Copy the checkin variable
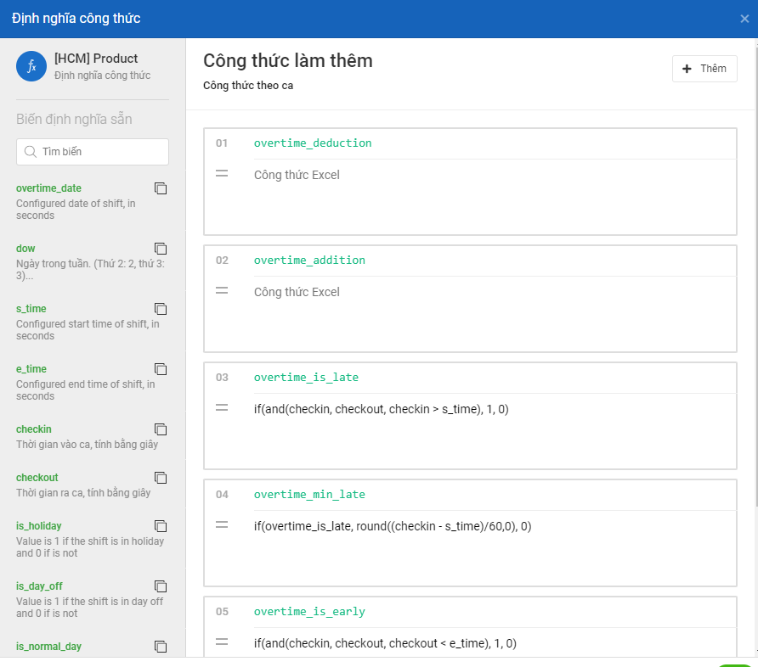Screen dimensions: 758x667 click(x=161, y=429)
